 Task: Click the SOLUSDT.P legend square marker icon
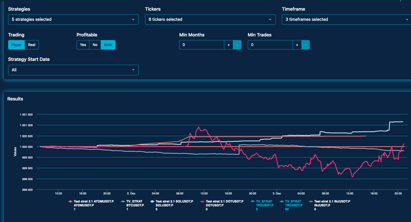click(152, 201)
